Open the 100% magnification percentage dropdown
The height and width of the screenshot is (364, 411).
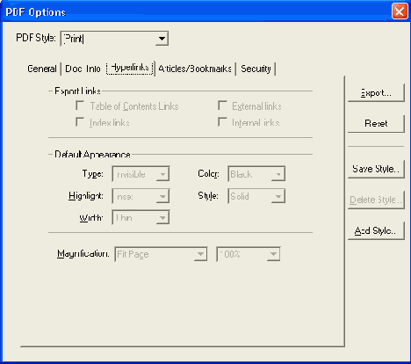(x=249, y=254)
